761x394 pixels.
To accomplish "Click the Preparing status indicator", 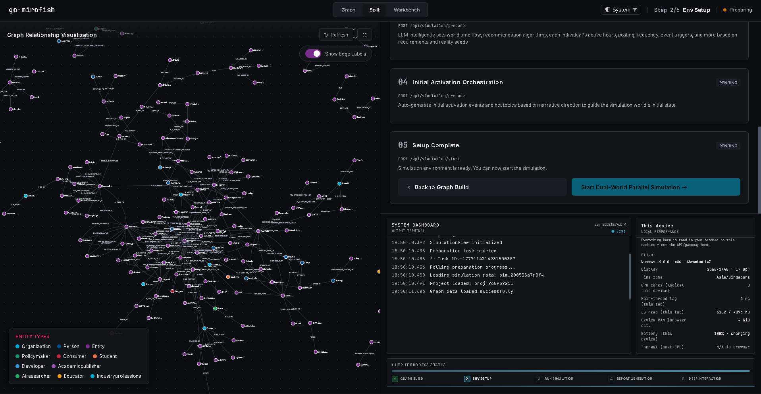I will click(x=737, y=10).
